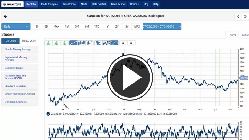Image resolution: width=249 pixels, height=140 pixels.
Task: Click the zoom out magnifier
Action: pyautogui.click(x=131, y=43)
